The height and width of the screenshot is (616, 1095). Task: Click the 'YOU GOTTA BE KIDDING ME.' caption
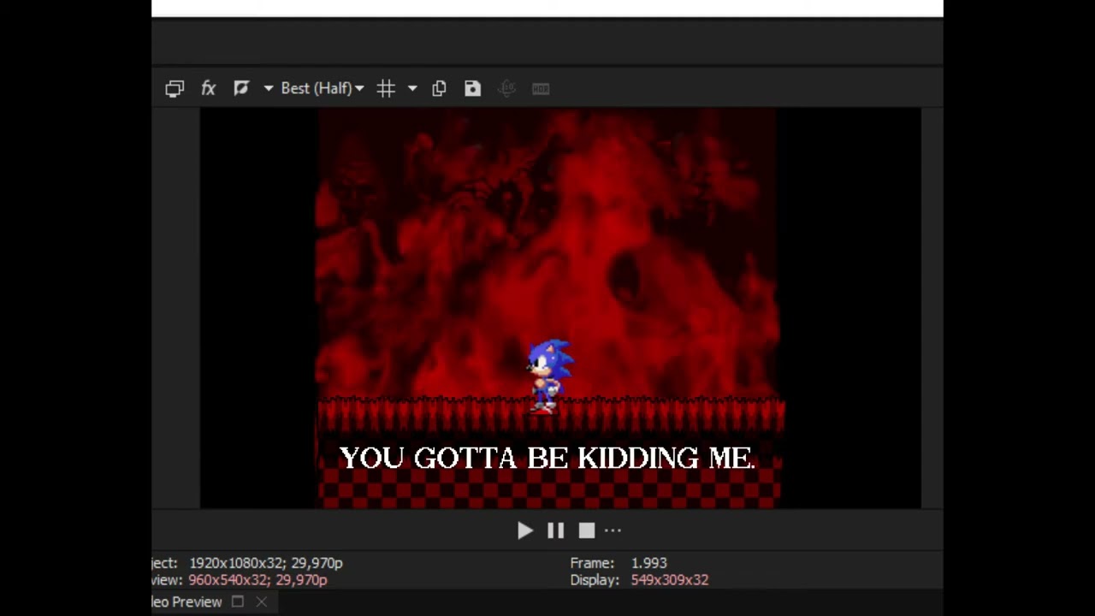click(x=547, y=459)
